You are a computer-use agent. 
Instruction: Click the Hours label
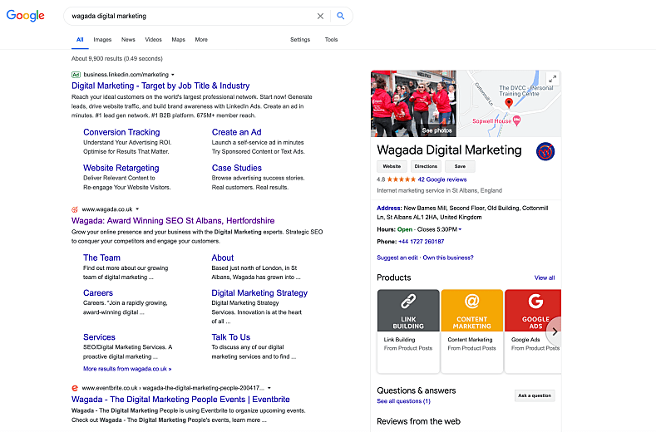tap(386, 229)
